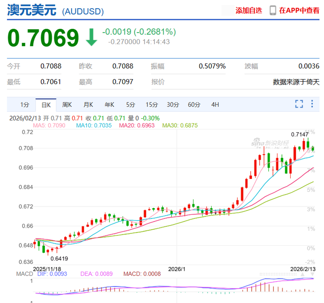Click the green down arrow price indicator
This screenshot has height=303, width=324.
click(x=91, y=37)
